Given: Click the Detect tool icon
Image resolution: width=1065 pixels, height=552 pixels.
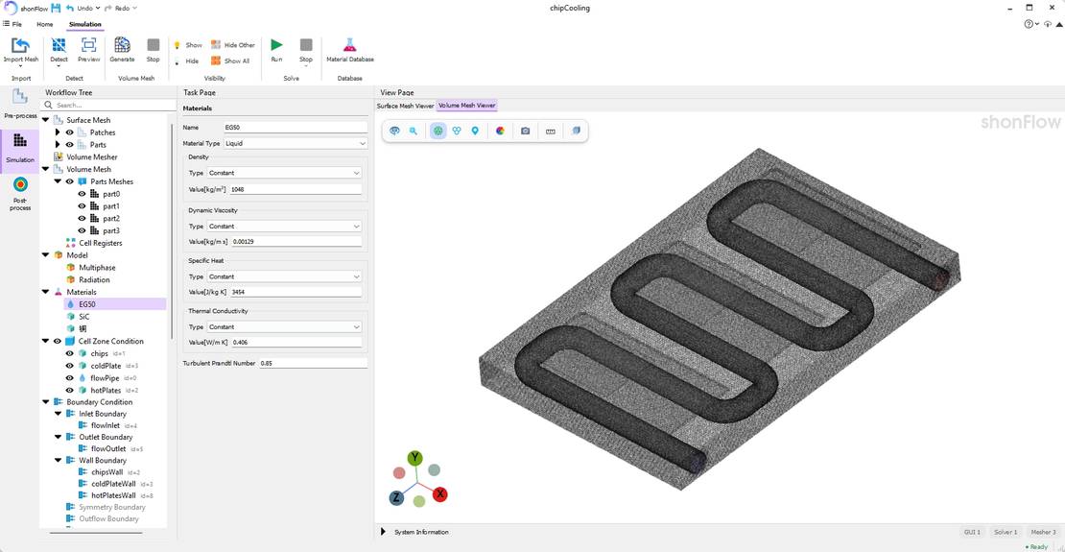Looking at the screenshot, I should tap(59, 45).
